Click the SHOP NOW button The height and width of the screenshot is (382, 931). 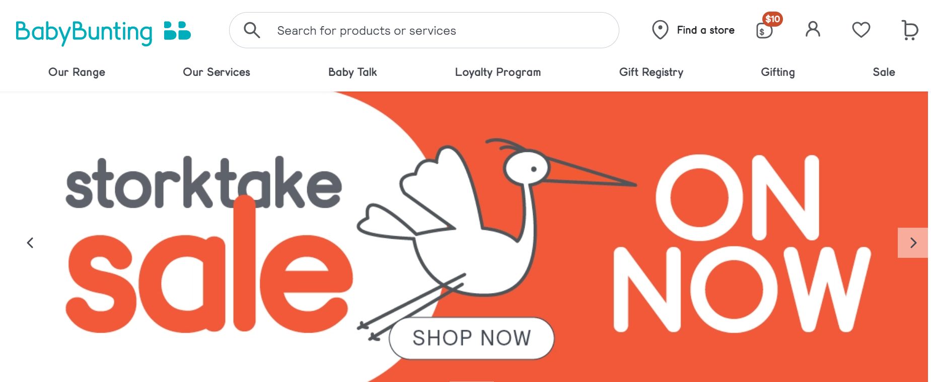472,338
